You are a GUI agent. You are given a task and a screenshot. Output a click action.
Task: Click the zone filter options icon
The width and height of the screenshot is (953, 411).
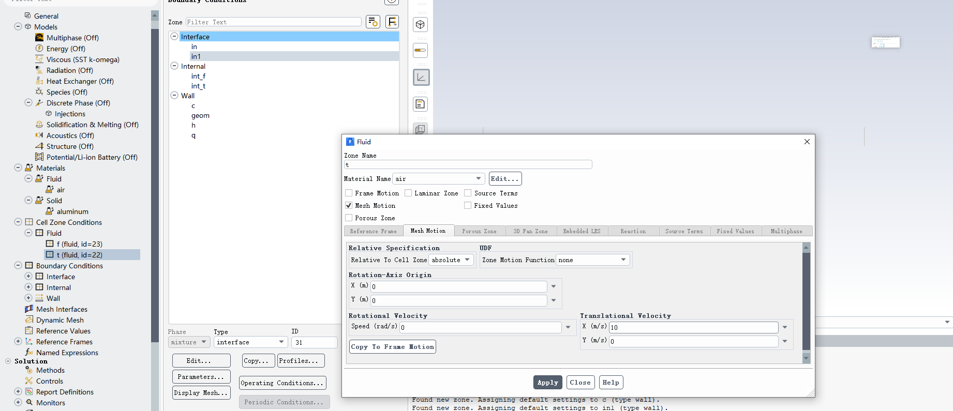pos(373,22)
